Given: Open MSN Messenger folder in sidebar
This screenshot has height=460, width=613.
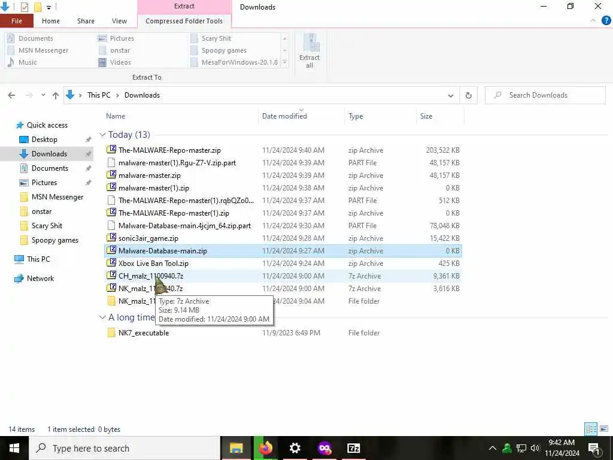Looking at the screenshot, I should (x=57, y=197).
